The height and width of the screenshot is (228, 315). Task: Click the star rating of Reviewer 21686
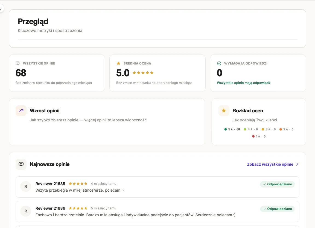point(78,208)
